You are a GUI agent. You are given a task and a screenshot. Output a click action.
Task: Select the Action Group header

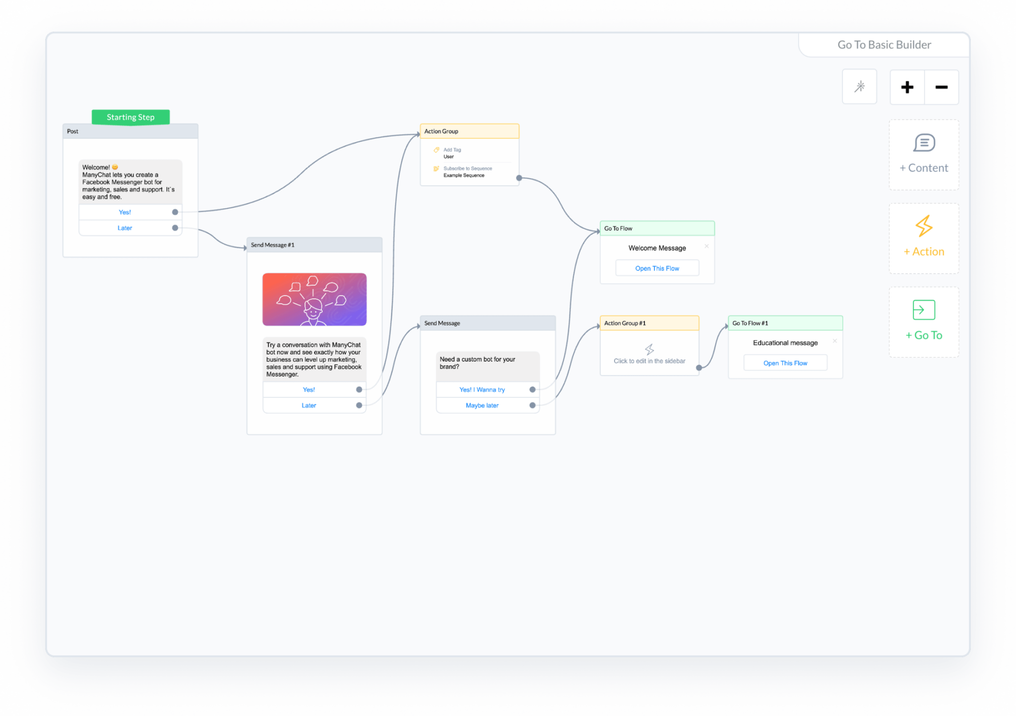tap(469, 131)
